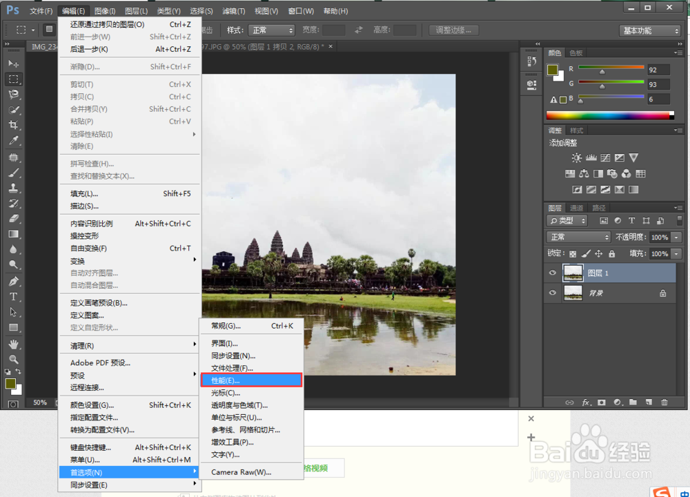Select the Hand tool

pyautogui.click(x=14, y=343)
